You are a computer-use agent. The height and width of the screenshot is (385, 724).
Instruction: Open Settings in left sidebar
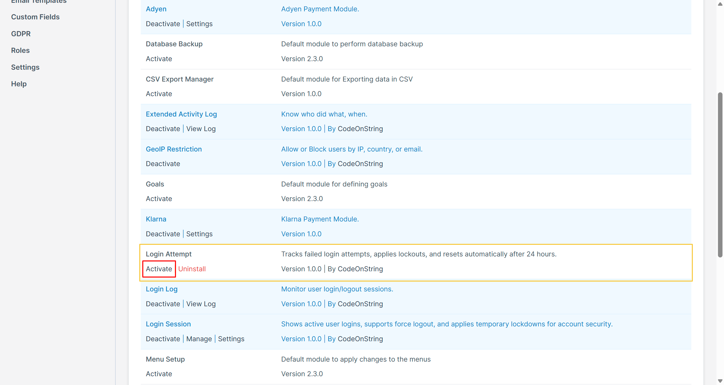[x=25, y=67]
